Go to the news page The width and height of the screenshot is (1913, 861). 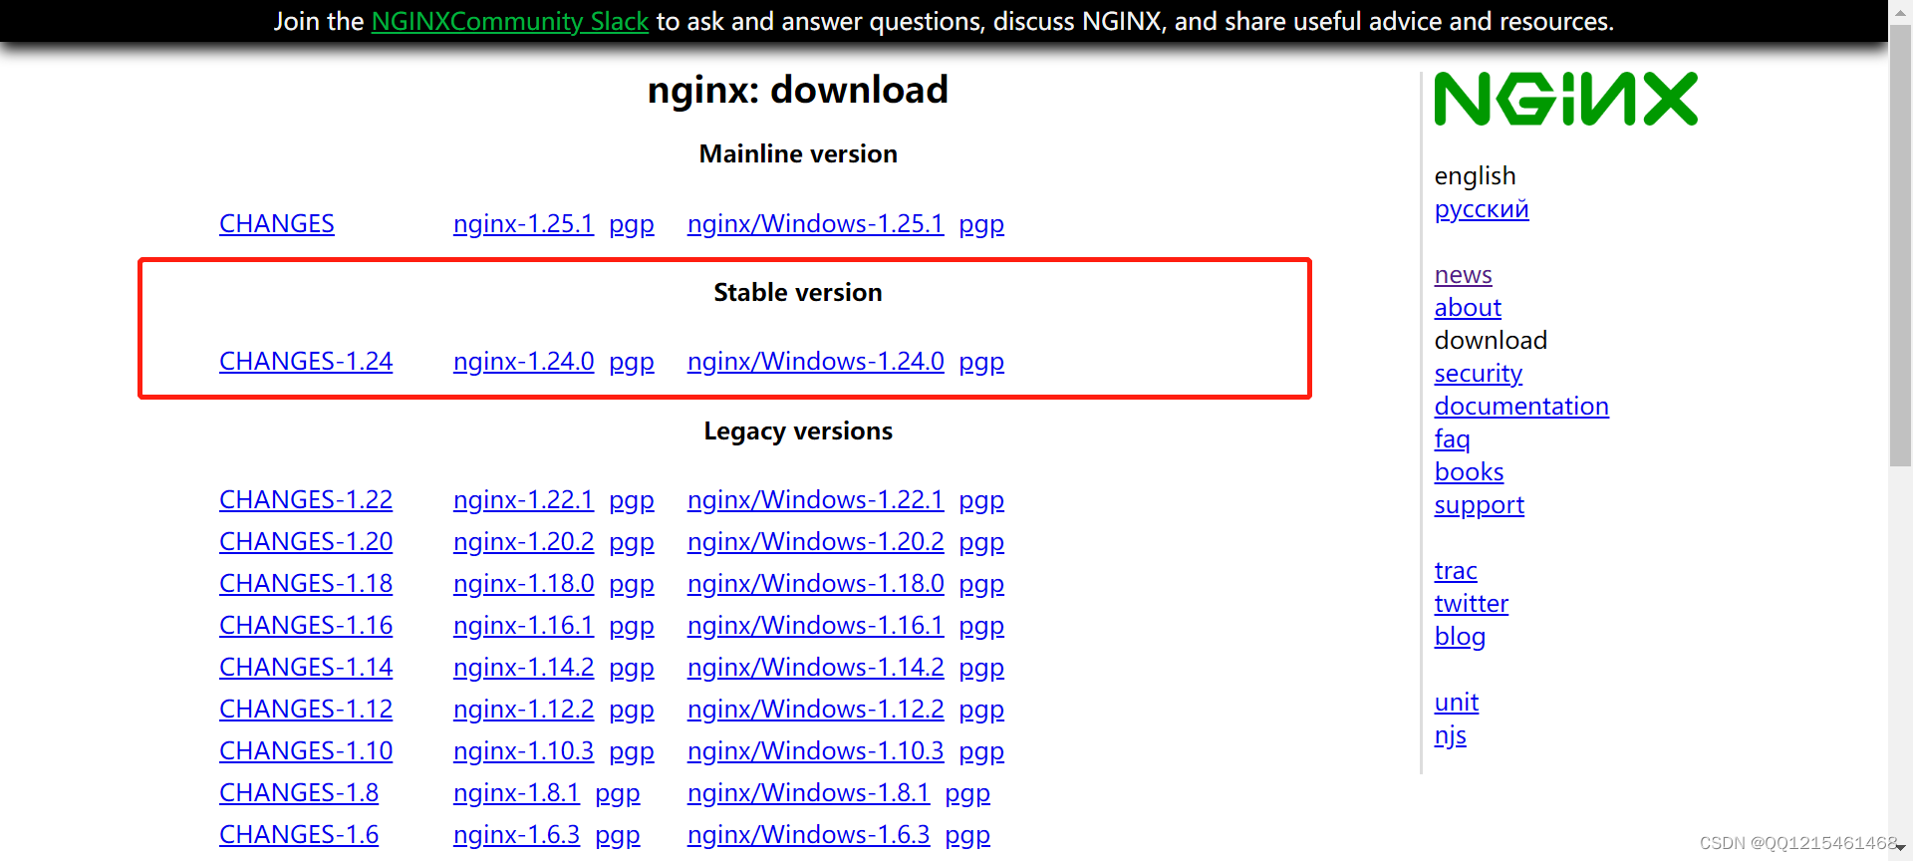[x=1463, y=274]
